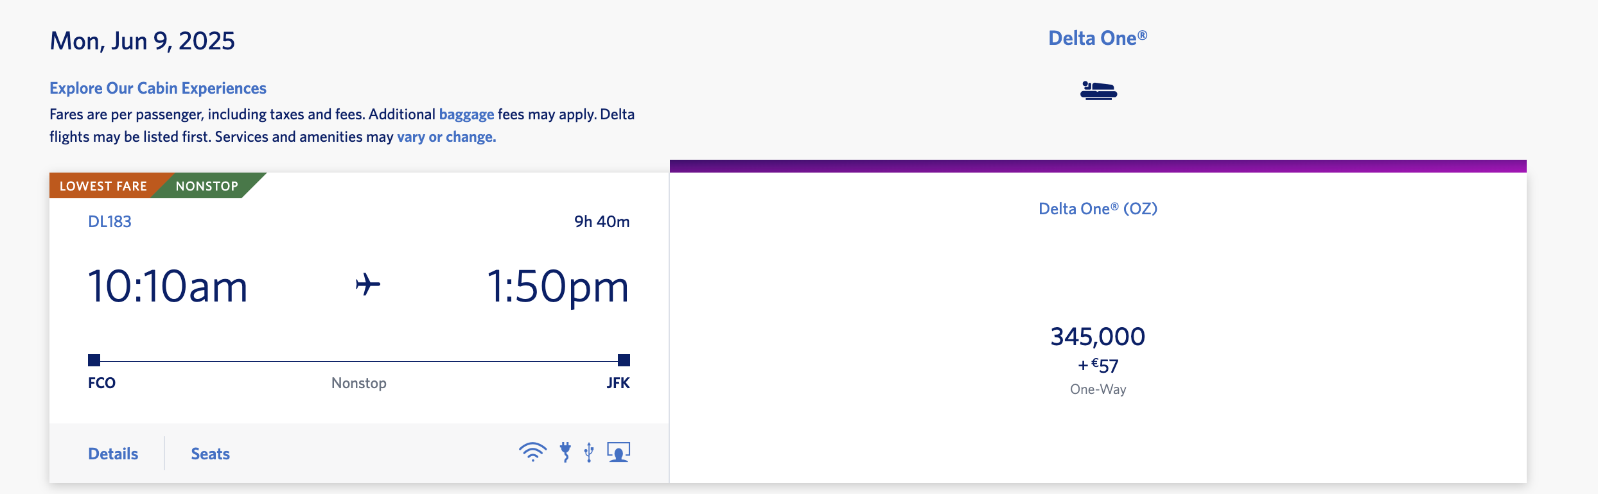Click the baggage fees link
This screenshot has width=1598, height=494.
[466, 114]
